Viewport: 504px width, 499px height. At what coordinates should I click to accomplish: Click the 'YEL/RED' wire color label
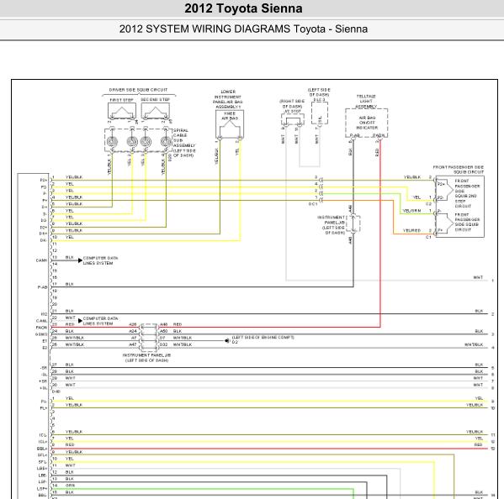click(411, 231)
